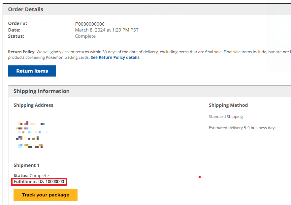Open the See Return Policy details link
This screenshot has width=291, height=205.
click(115, 57)
